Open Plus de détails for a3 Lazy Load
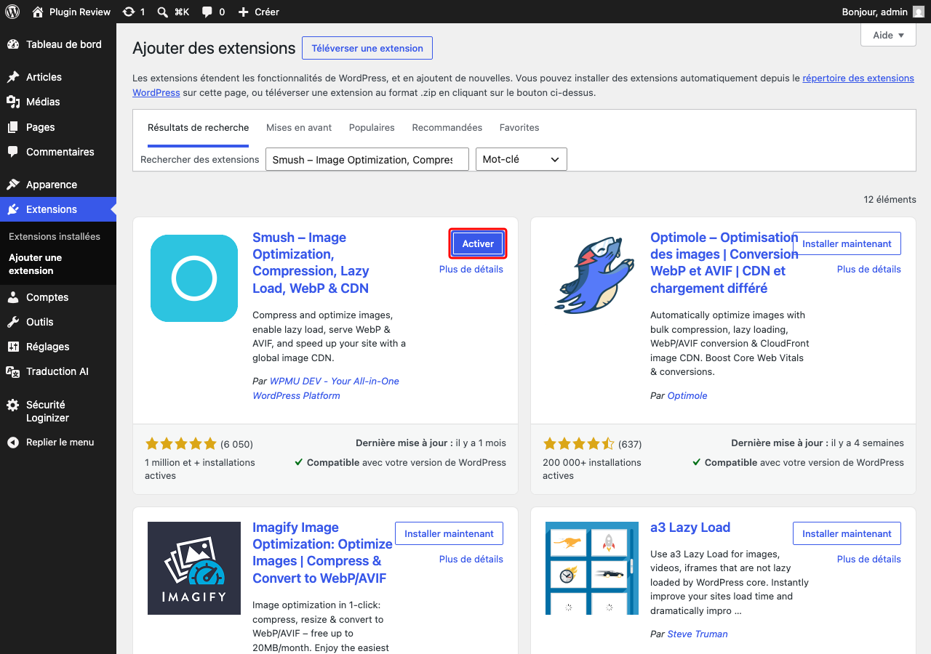 869,560
